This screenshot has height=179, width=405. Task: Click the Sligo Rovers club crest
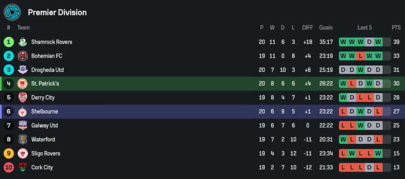(x=22, y=154)
